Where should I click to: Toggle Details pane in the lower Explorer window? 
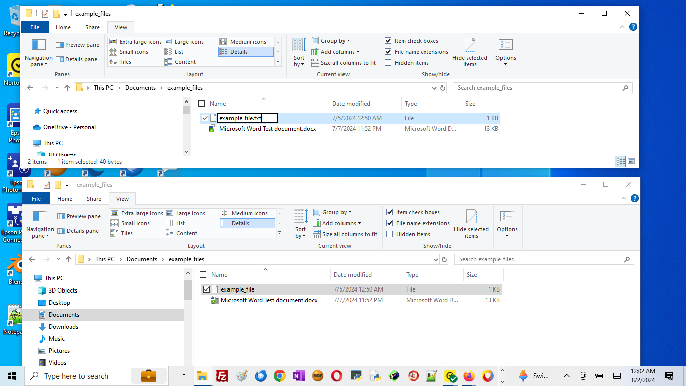tap(78, 231)
